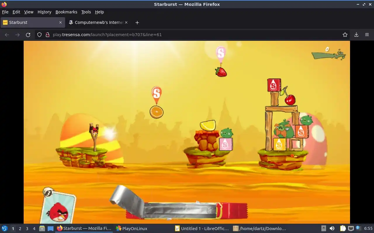Open the History menu
Viewport: 374px width, 233px height.
click(x=44, y=12)
